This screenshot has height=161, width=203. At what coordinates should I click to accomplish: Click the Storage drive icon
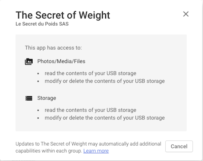tap(29, 98)
